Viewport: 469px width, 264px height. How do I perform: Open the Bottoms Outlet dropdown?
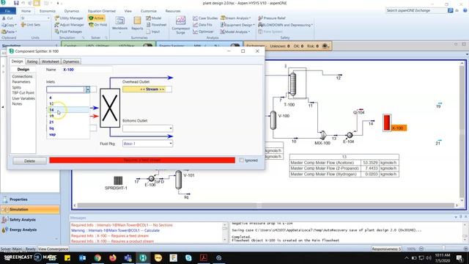[170, 128]
